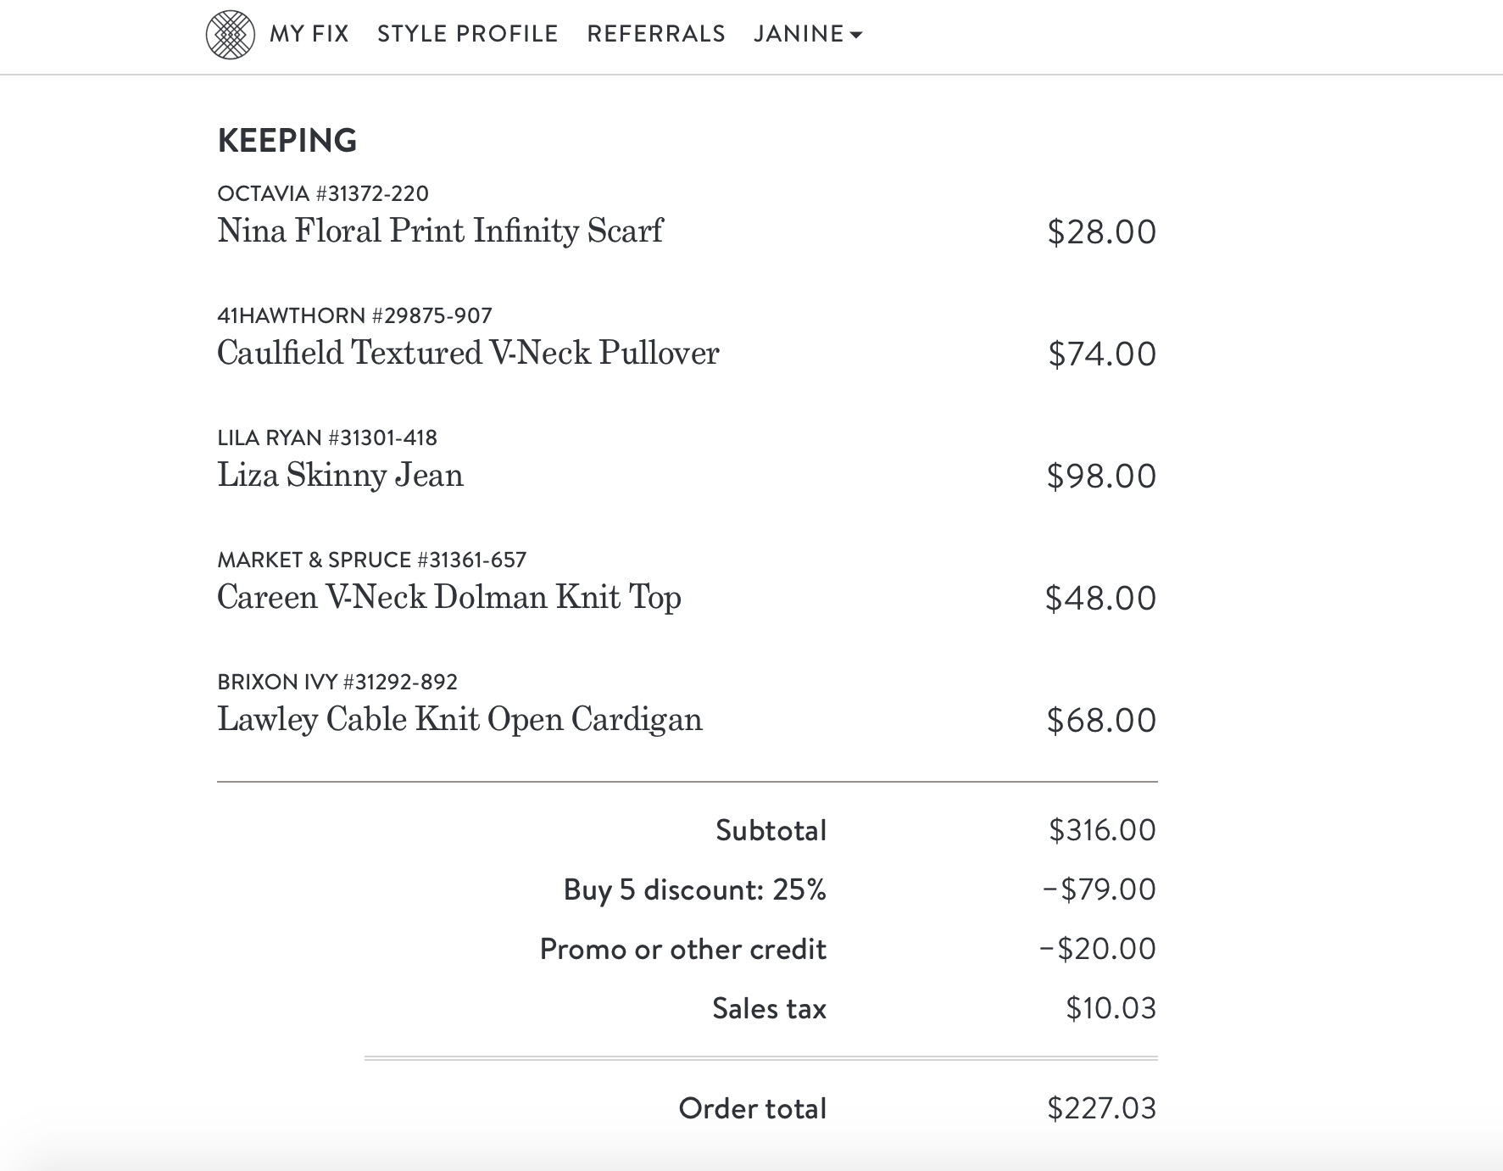Go to STYLE PROFILE in navigation

(x=467, y=34)
